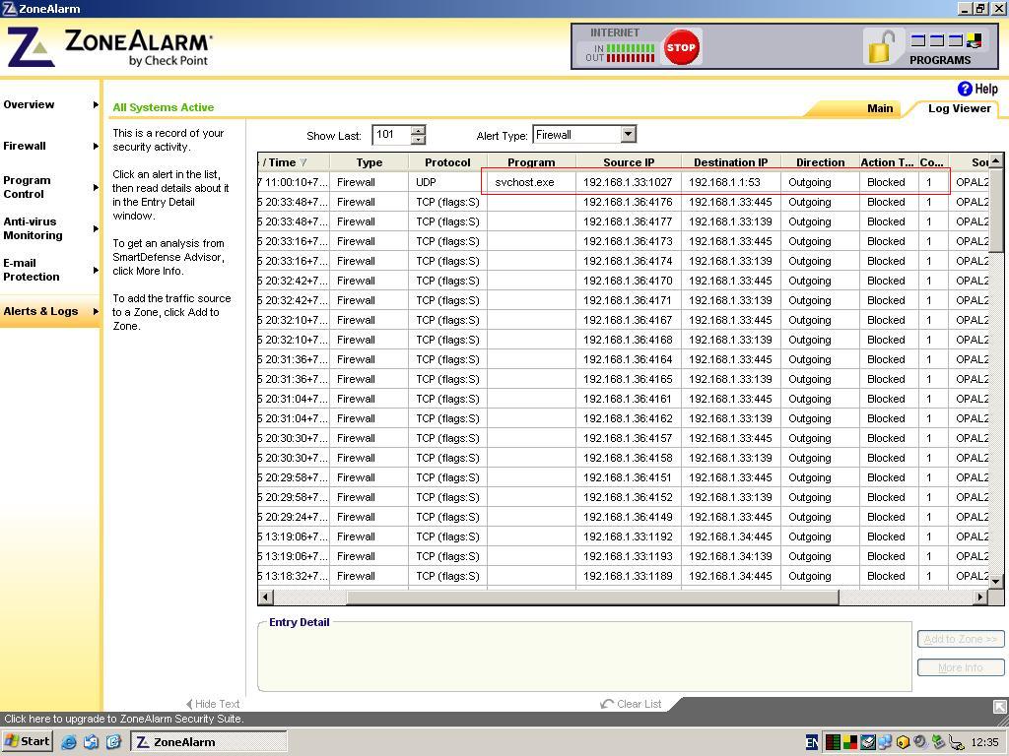Viewport: 1009px width, 756px height.
Task: Click the curved arrow icon beside Clear List
Action: point(606,704)
